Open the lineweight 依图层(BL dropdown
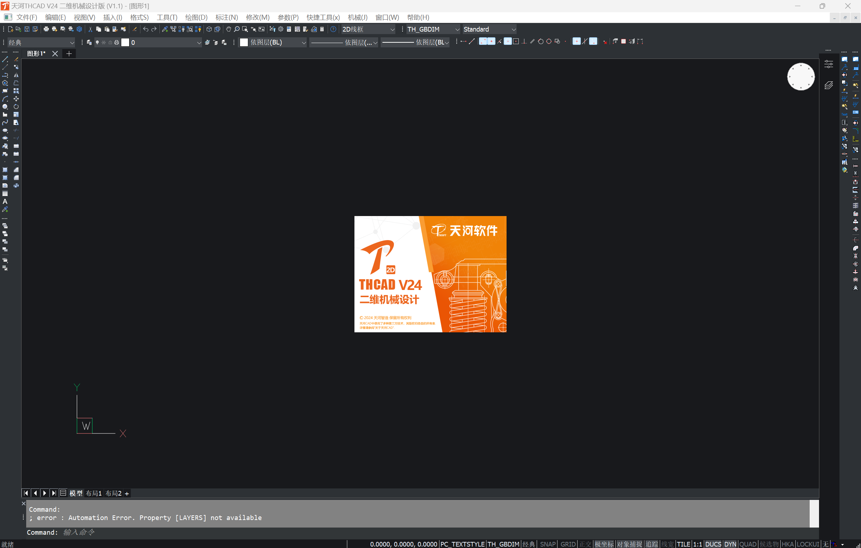 tap(415, 42)
